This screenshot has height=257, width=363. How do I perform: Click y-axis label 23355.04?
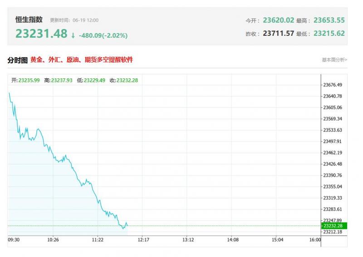point(333,187)
